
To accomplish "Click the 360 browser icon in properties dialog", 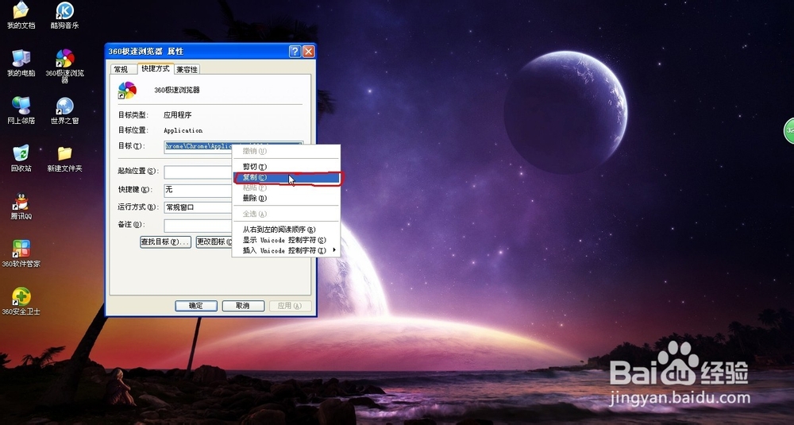I will (127, 91).
